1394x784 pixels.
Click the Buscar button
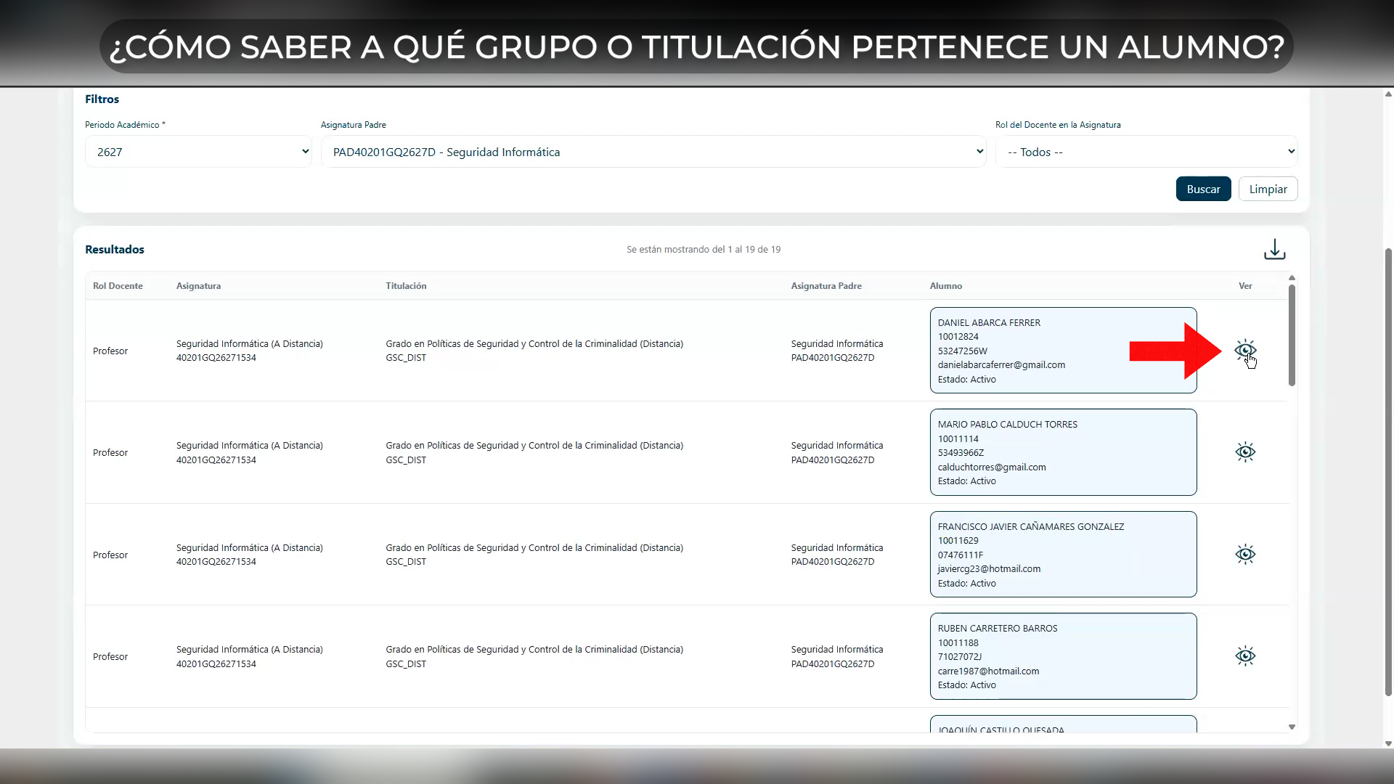tap(1203, 189)
